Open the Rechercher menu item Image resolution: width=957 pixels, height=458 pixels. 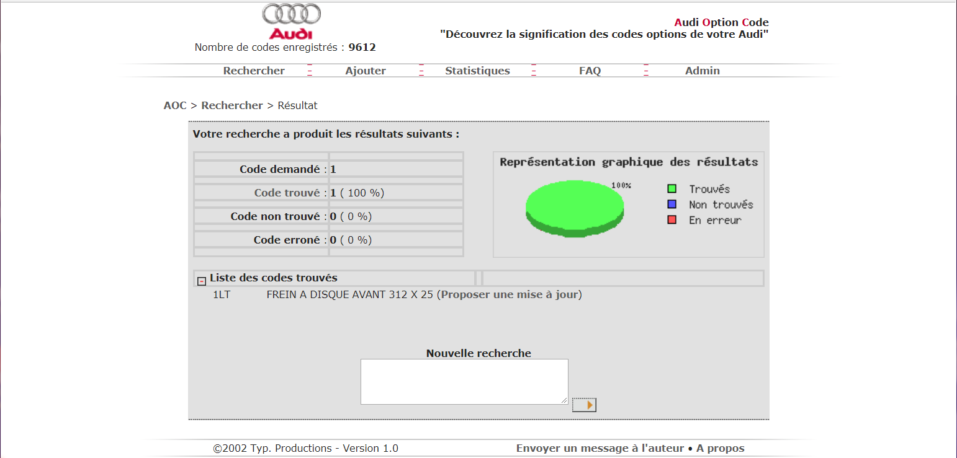point(254,71)
